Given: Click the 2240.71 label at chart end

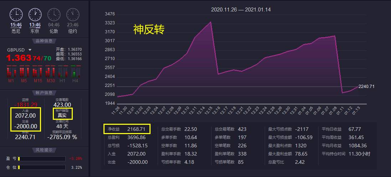Looking at the screenshot, I should pyautogui.click(x=366, y=87).
